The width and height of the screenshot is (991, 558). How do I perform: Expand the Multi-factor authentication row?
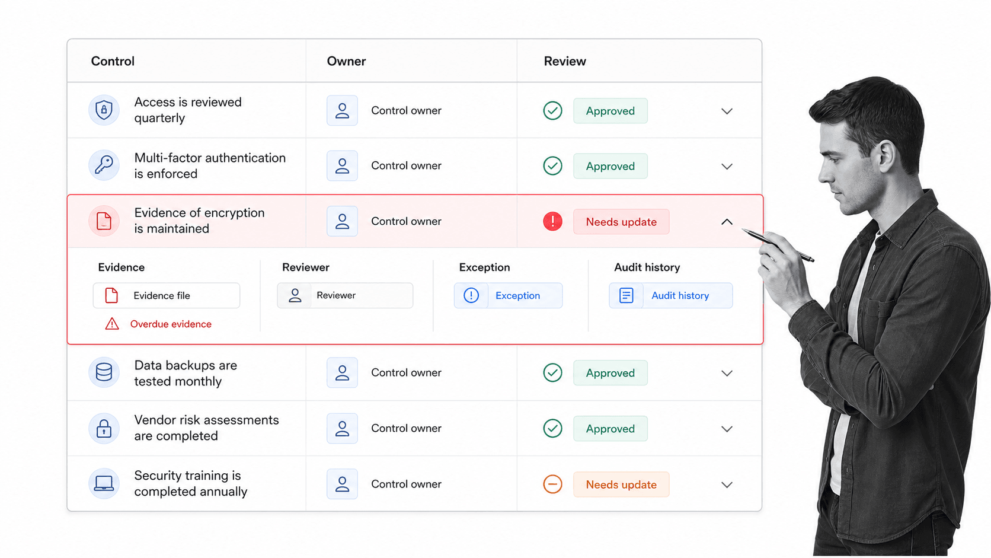coord(727,166)
